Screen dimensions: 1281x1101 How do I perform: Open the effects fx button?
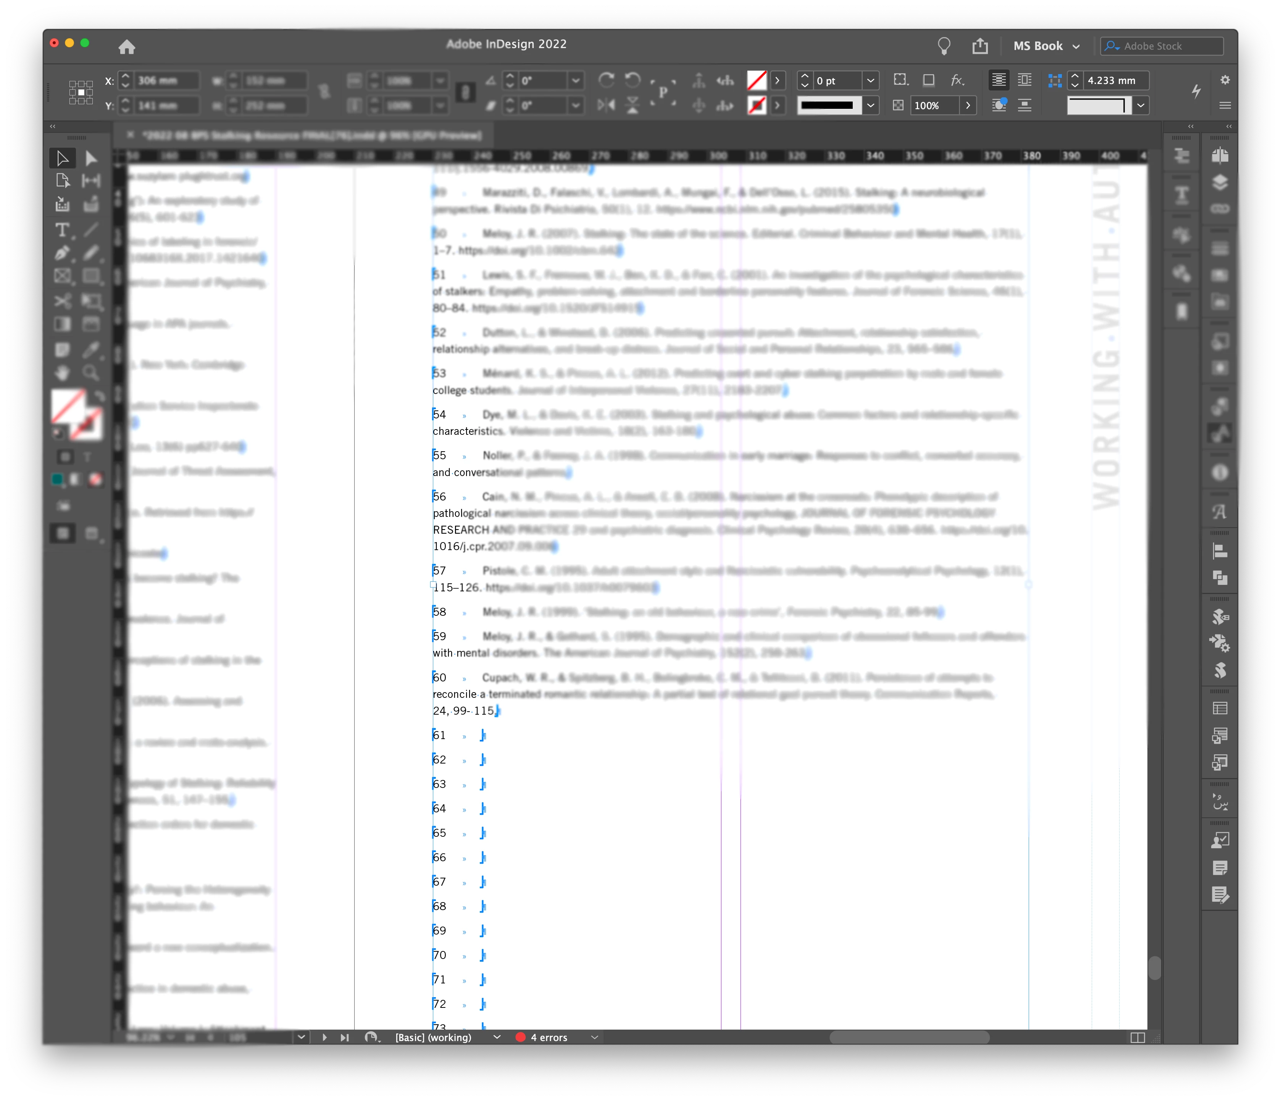click(957, 81)
